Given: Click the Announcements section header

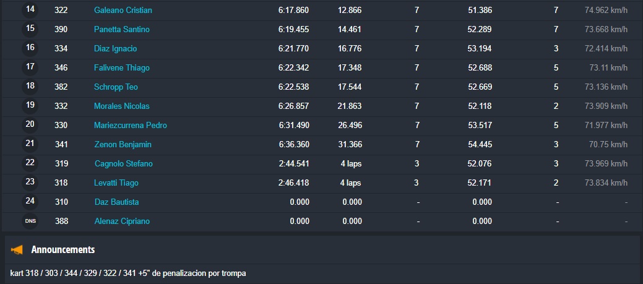Looking at the screenshot, I should pyautogui.click(x=63, y=250).
